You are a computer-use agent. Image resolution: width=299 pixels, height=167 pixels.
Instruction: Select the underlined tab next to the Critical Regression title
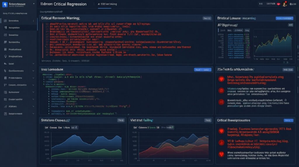107,4
